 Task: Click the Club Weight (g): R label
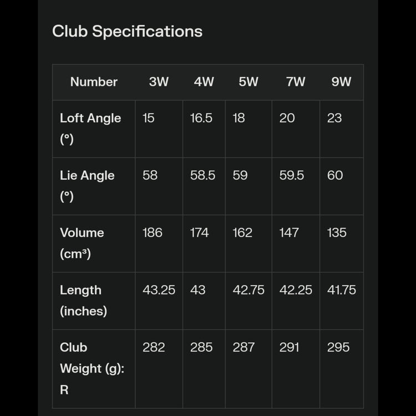click(x=92, y=368)
